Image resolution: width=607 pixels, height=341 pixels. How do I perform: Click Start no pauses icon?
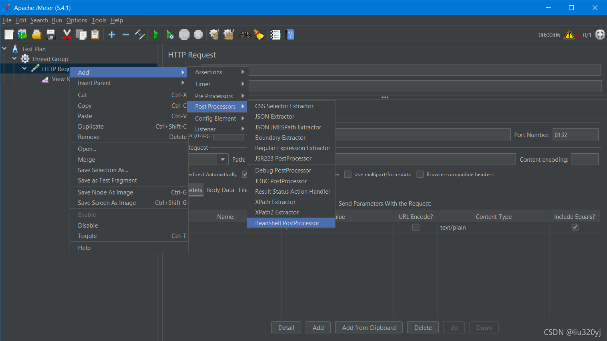[x=170, y=35]
